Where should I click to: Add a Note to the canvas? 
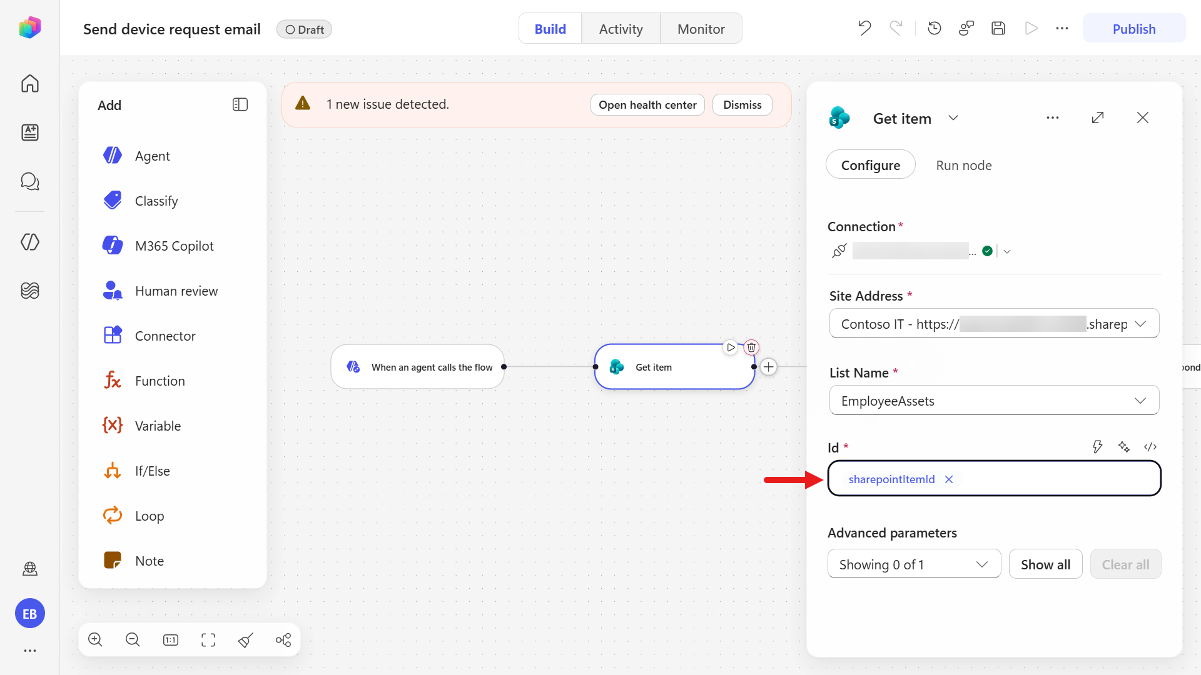coord(172,561)
